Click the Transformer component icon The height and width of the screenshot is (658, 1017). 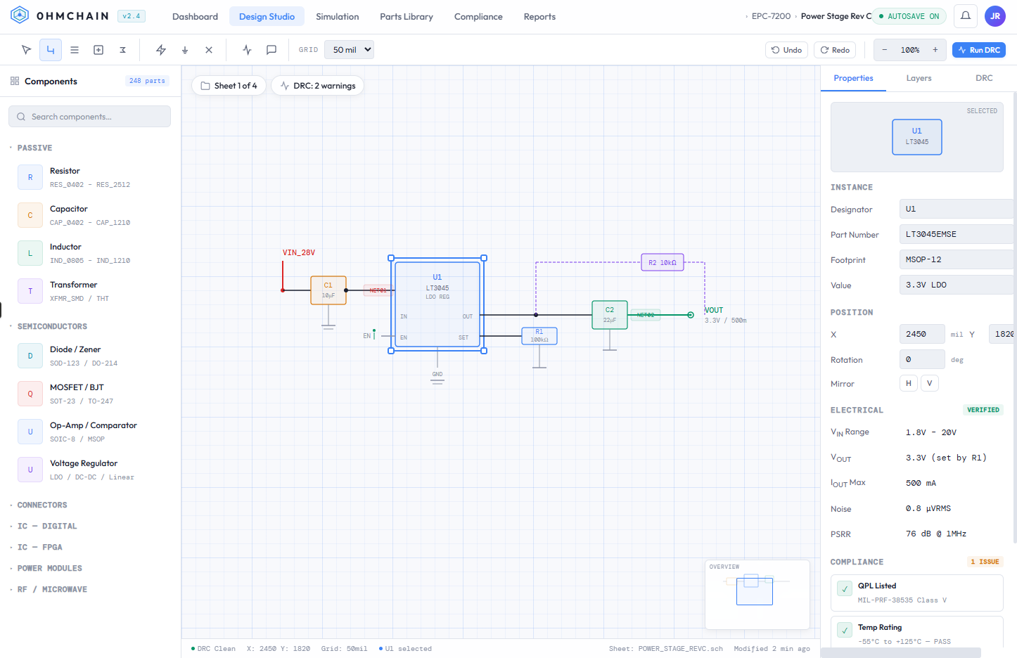[x=30, y=291]
